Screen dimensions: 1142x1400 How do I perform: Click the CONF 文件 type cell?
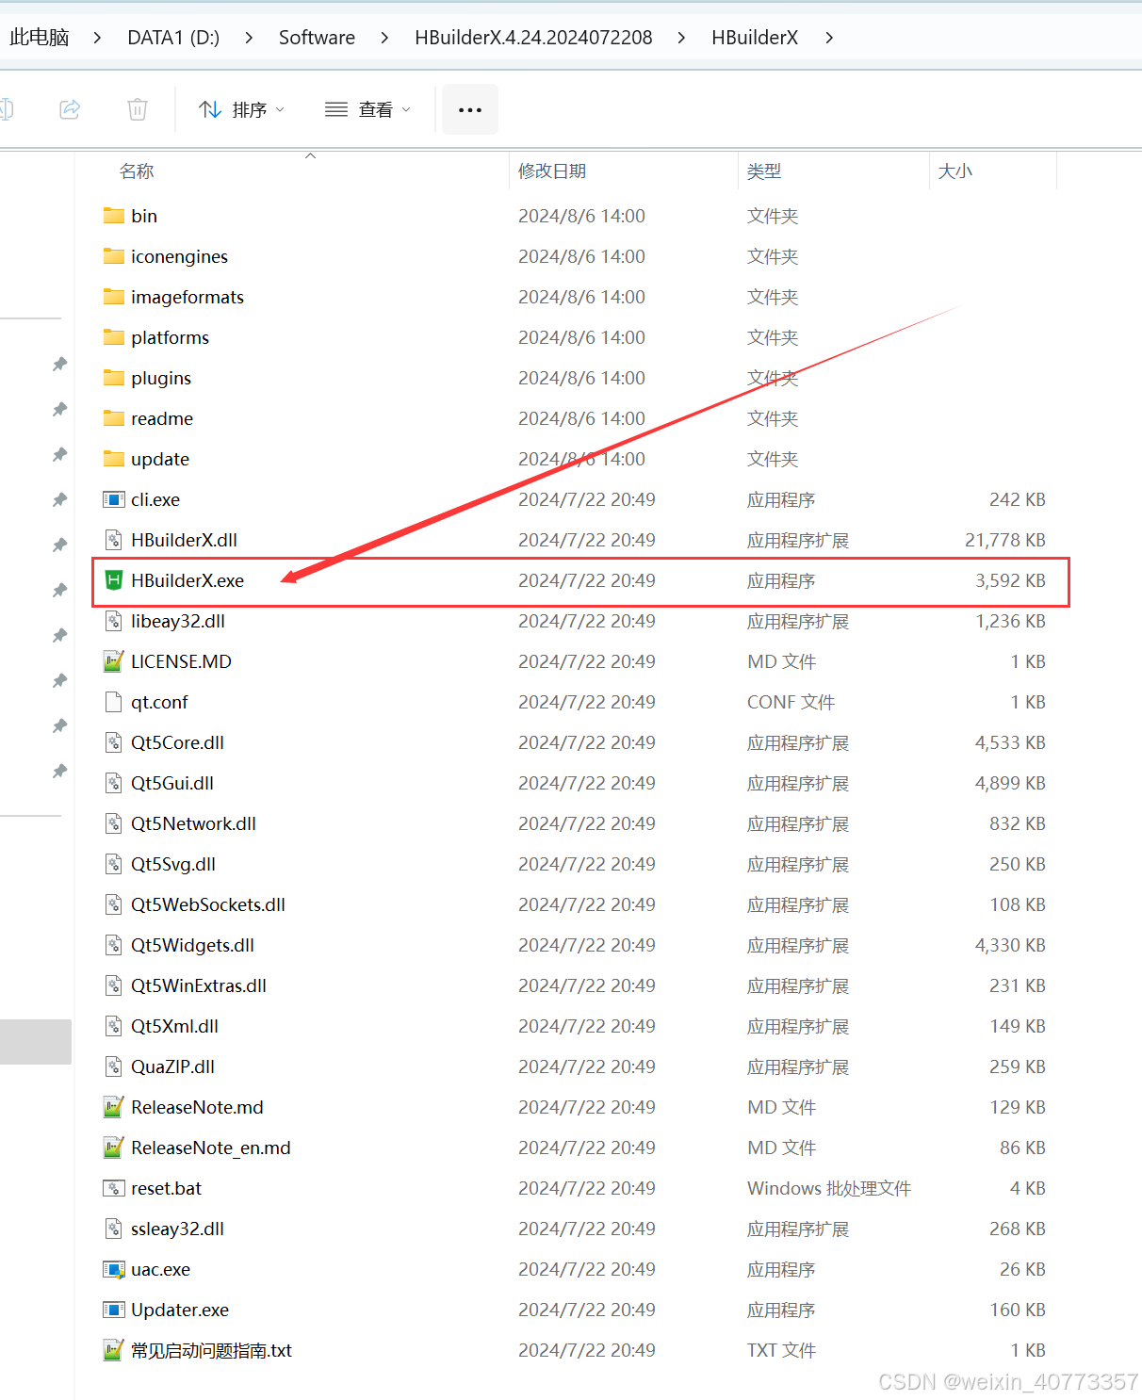coord(791,702)
